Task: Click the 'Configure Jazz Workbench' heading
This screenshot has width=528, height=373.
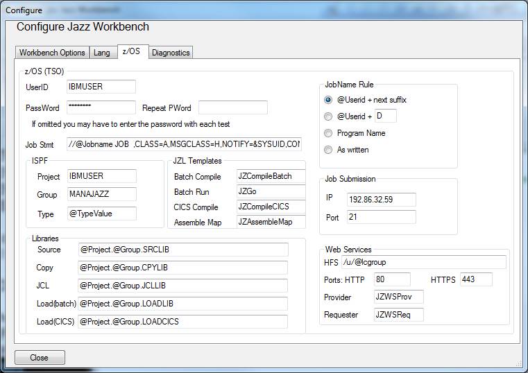Action: [83, 26]
